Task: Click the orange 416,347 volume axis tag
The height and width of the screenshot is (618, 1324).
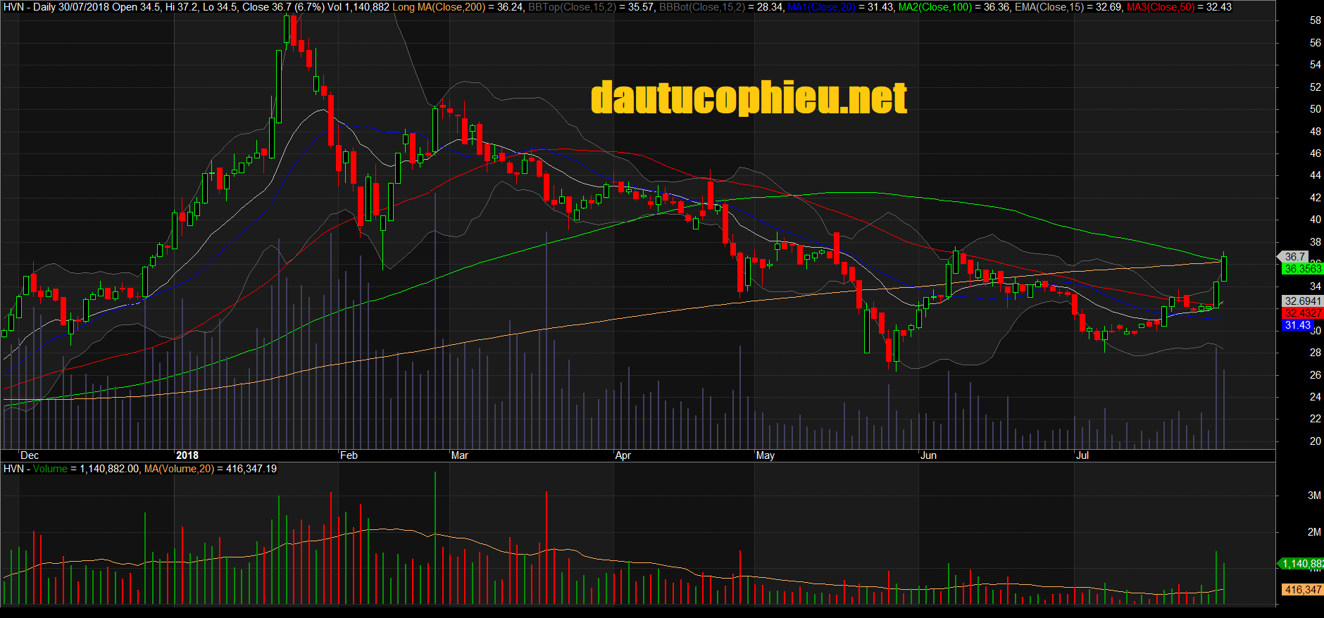Action: [1302, 590]
